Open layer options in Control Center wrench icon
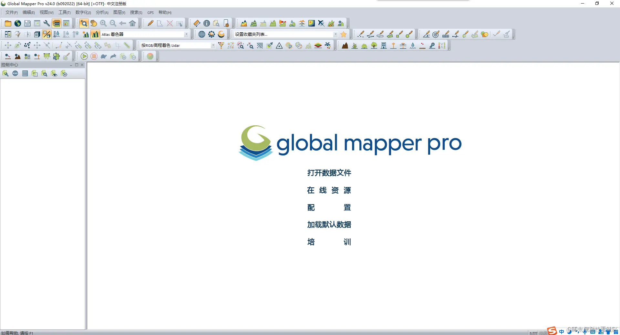The width and height of the screenshot is (620, 335). coord(5,74)
